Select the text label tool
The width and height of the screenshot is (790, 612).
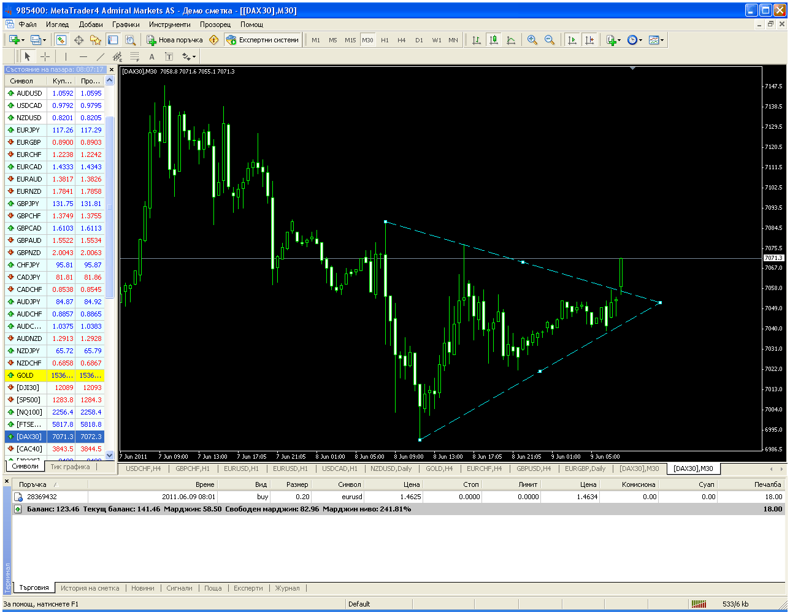point(169,56)
